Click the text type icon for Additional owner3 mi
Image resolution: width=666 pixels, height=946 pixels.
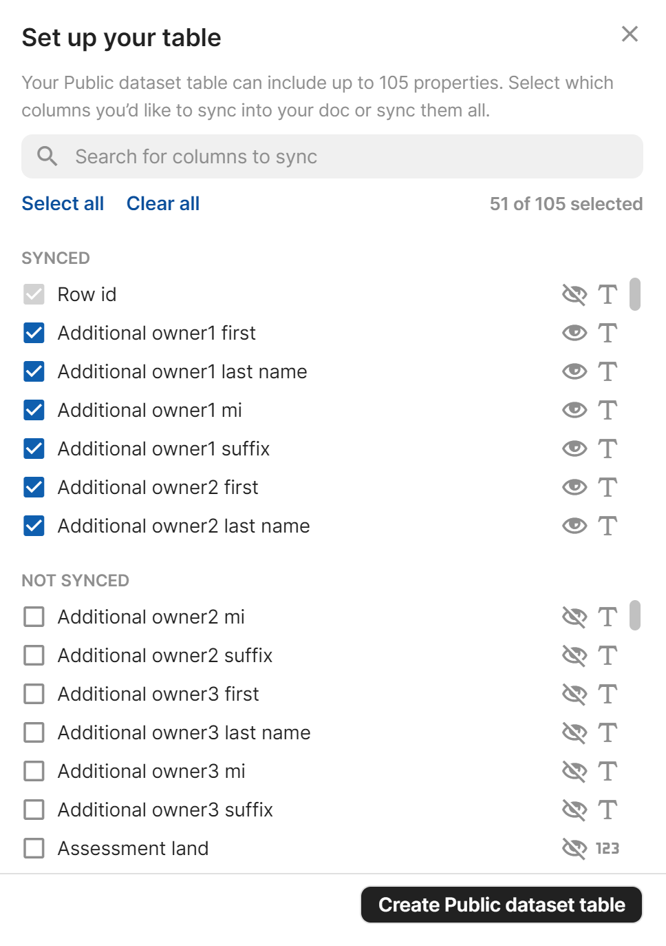608,771
